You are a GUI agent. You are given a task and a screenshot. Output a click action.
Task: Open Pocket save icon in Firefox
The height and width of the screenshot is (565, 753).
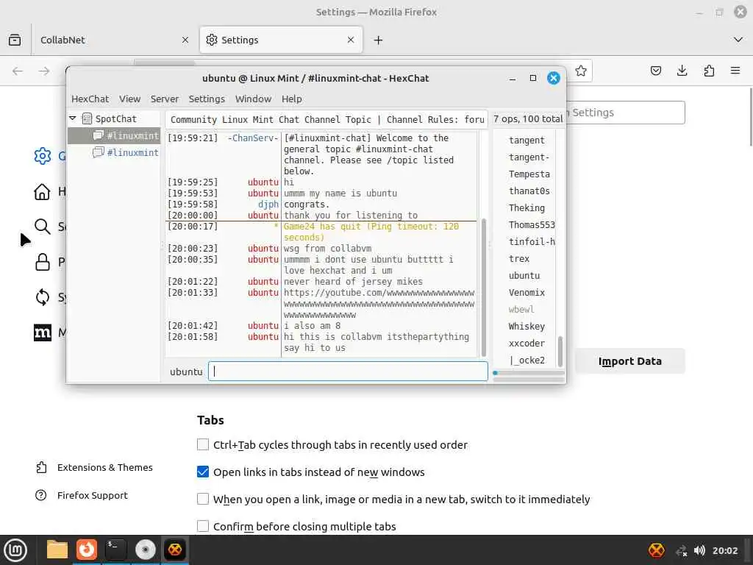pos(655,71)
